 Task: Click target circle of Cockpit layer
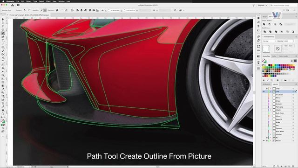(293, 104)
